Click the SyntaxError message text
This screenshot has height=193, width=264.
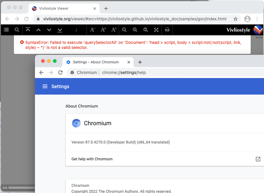click(x=133, y=45)
